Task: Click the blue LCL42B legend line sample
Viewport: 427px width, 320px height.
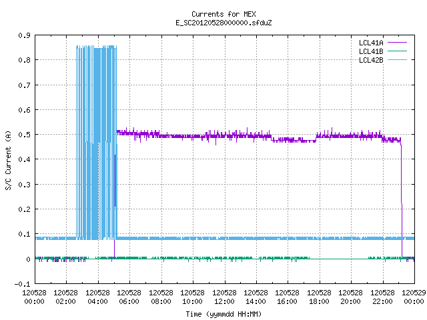Action: pos(398,59)
